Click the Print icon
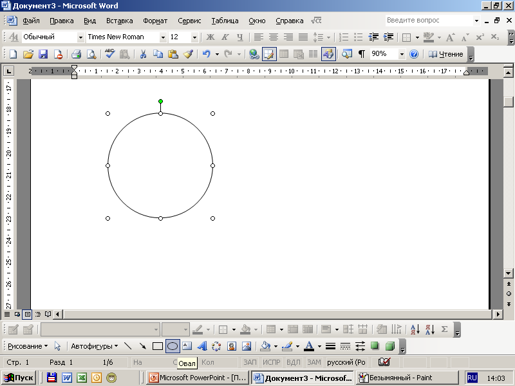This screenshot has height=386, width=515. click(x=76, y=54)
